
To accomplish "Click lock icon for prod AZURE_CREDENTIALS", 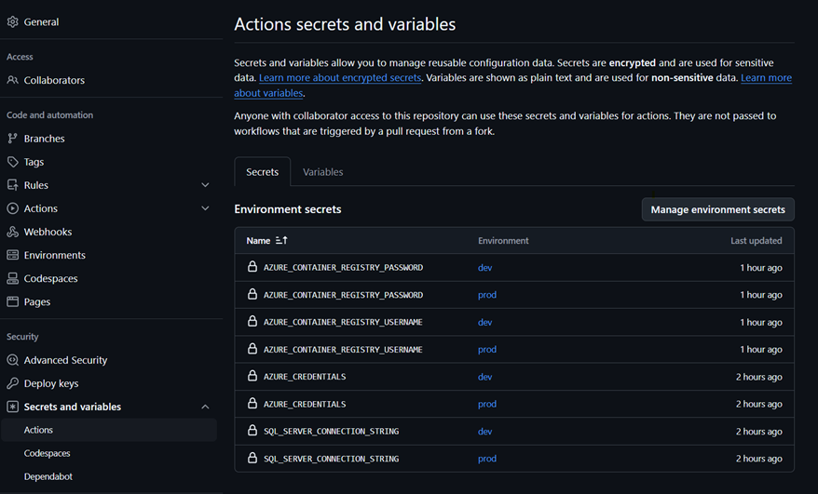I will [252, 404].
